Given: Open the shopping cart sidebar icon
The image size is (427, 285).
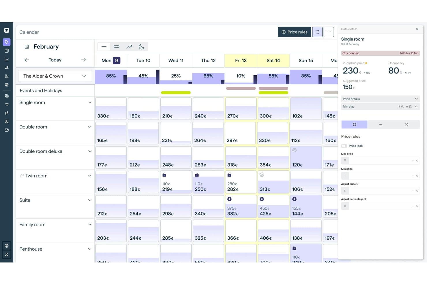Looking at the screenshot, I should pos(7,105).
